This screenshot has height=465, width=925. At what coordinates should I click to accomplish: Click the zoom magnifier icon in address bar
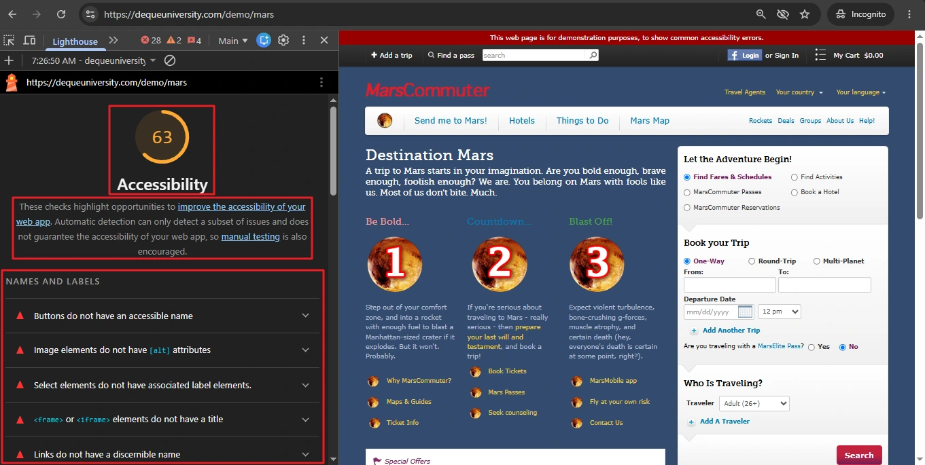click(761, 14)
